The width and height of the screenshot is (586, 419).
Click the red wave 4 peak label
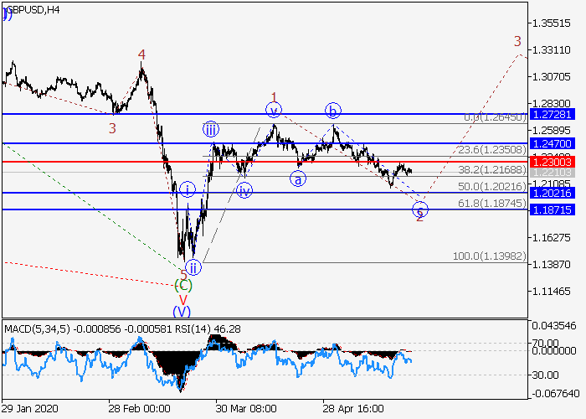[141, 55]
